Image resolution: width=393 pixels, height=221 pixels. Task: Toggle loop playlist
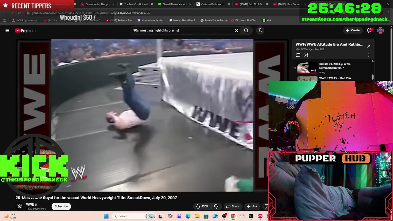pyautogui.click(x=298, y=55)
